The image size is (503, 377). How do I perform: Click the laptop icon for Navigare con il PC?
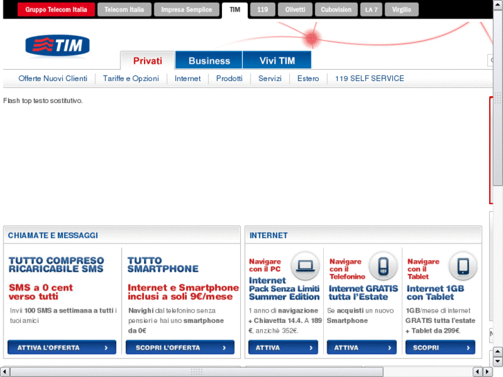point(305,266)
